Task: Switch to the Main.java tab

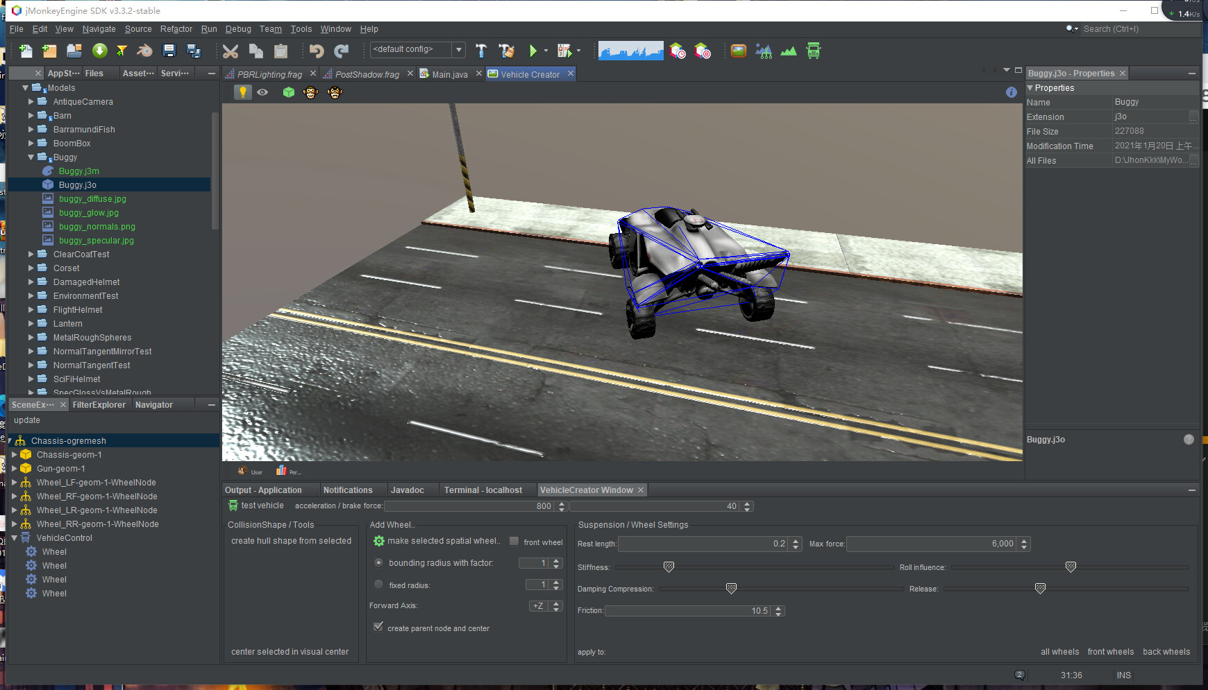Action: coord(449,74)
